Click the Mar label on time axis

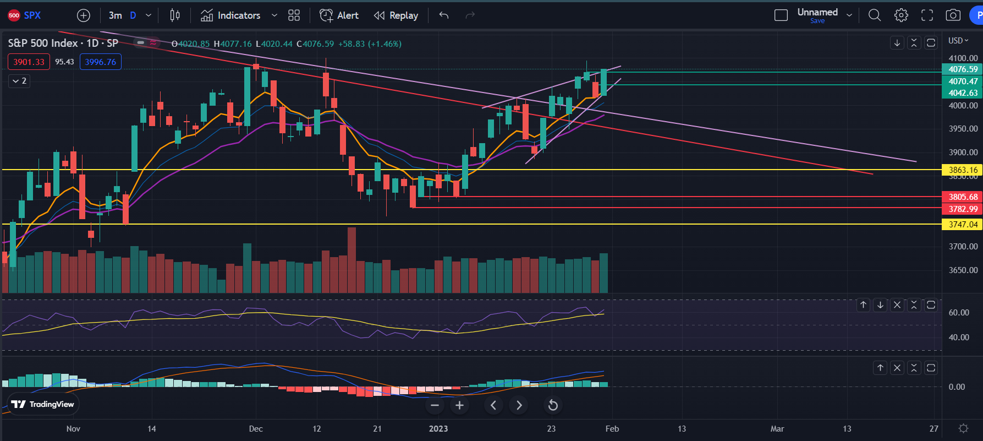pyautogui.click(x=777, y=428)
